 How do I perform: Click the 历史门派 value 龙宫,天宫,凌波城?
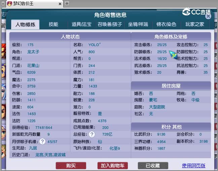coord(50,155)
